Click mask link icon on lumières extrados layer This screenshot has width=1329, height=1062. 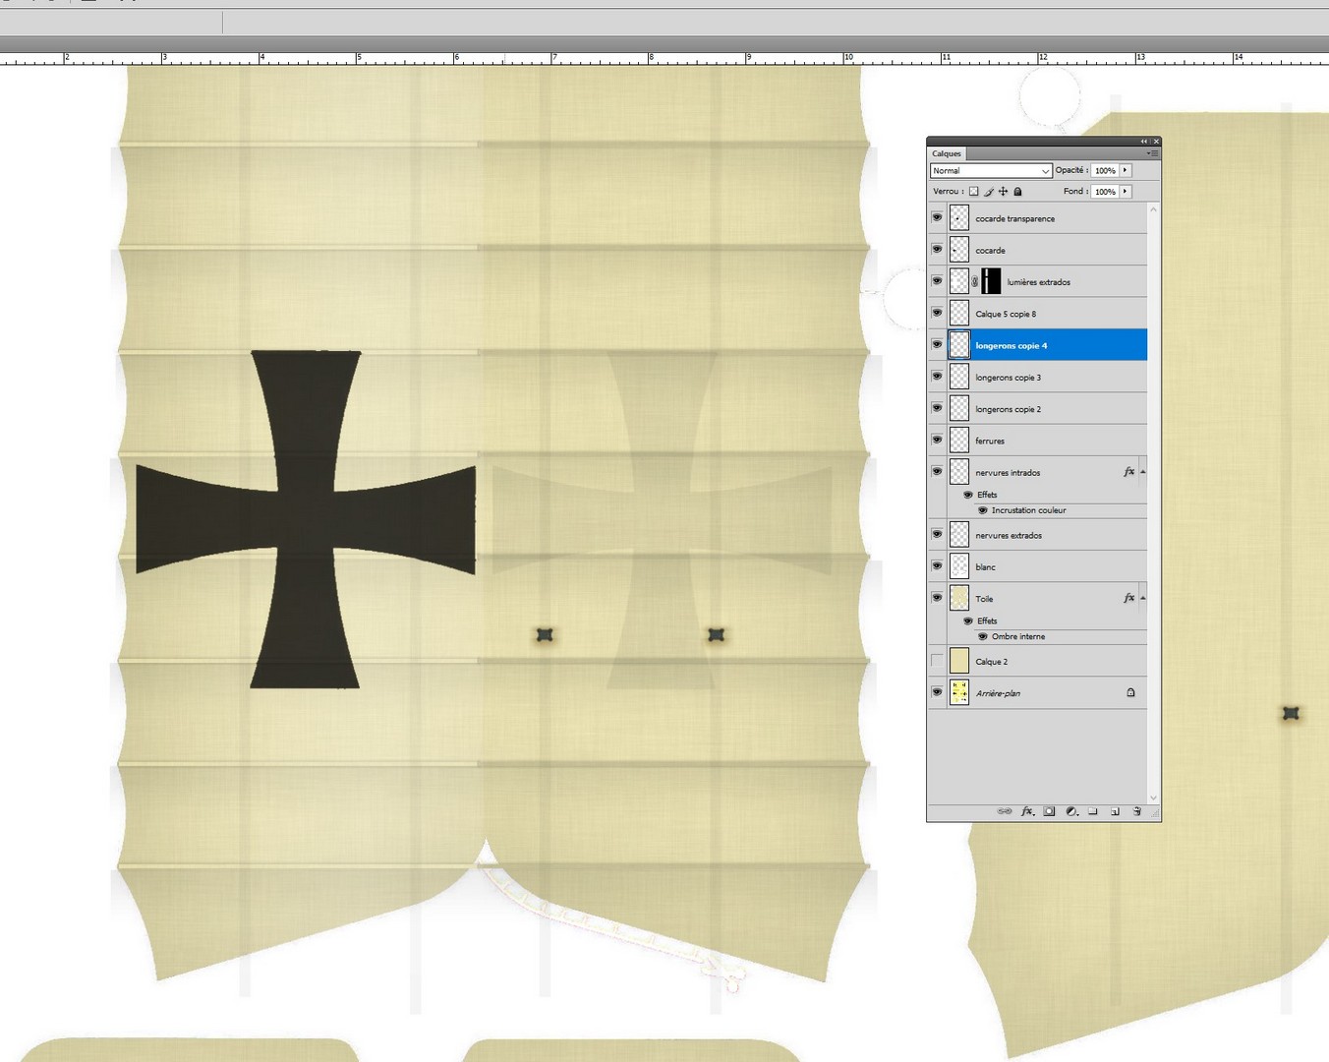975,282
